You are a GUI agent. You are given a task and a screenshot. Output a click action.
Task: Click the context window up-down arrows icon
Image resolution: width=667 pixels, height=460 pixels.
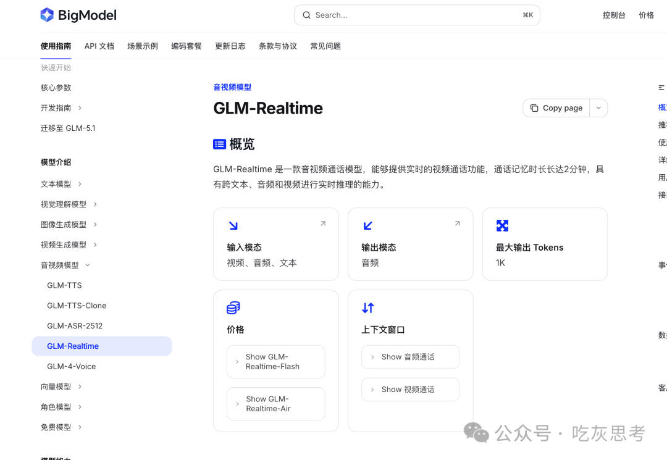368,308
